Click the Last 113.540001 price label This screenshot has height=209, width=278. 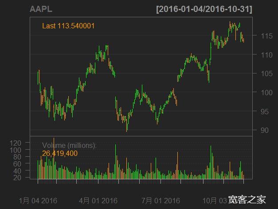click(68, 26)
